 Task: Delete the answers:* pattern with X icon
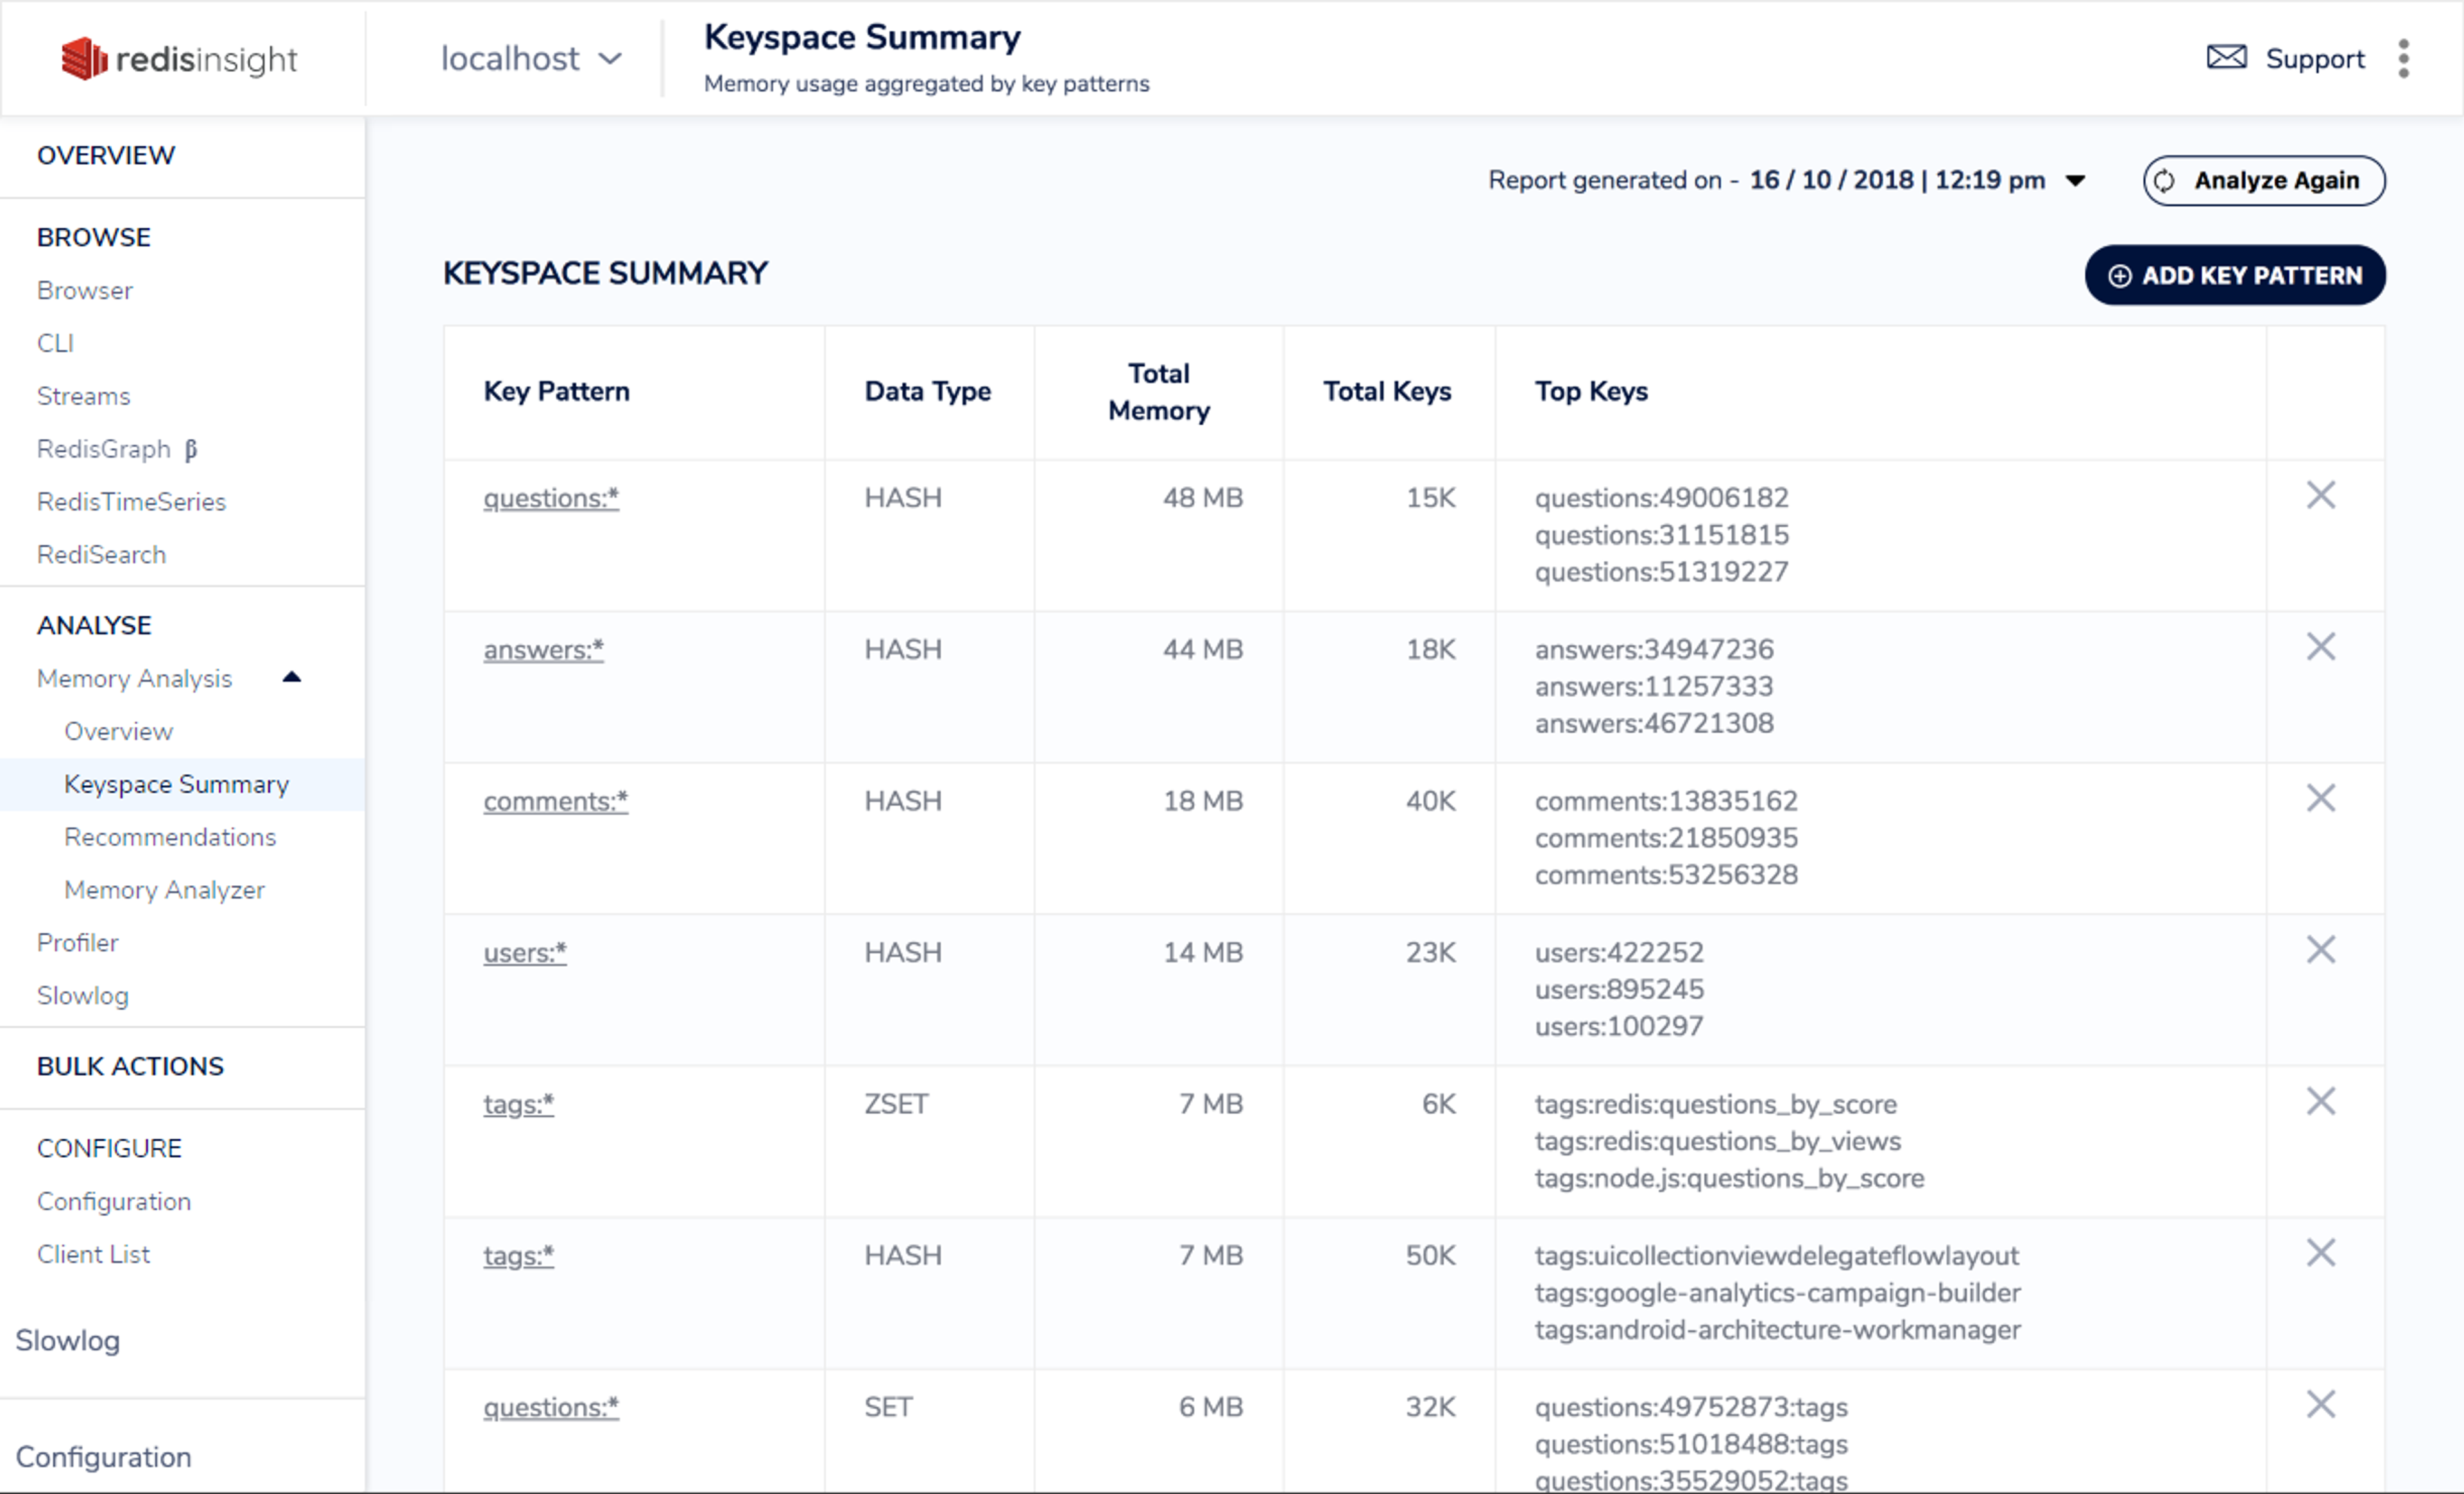tap(2320, 647)
